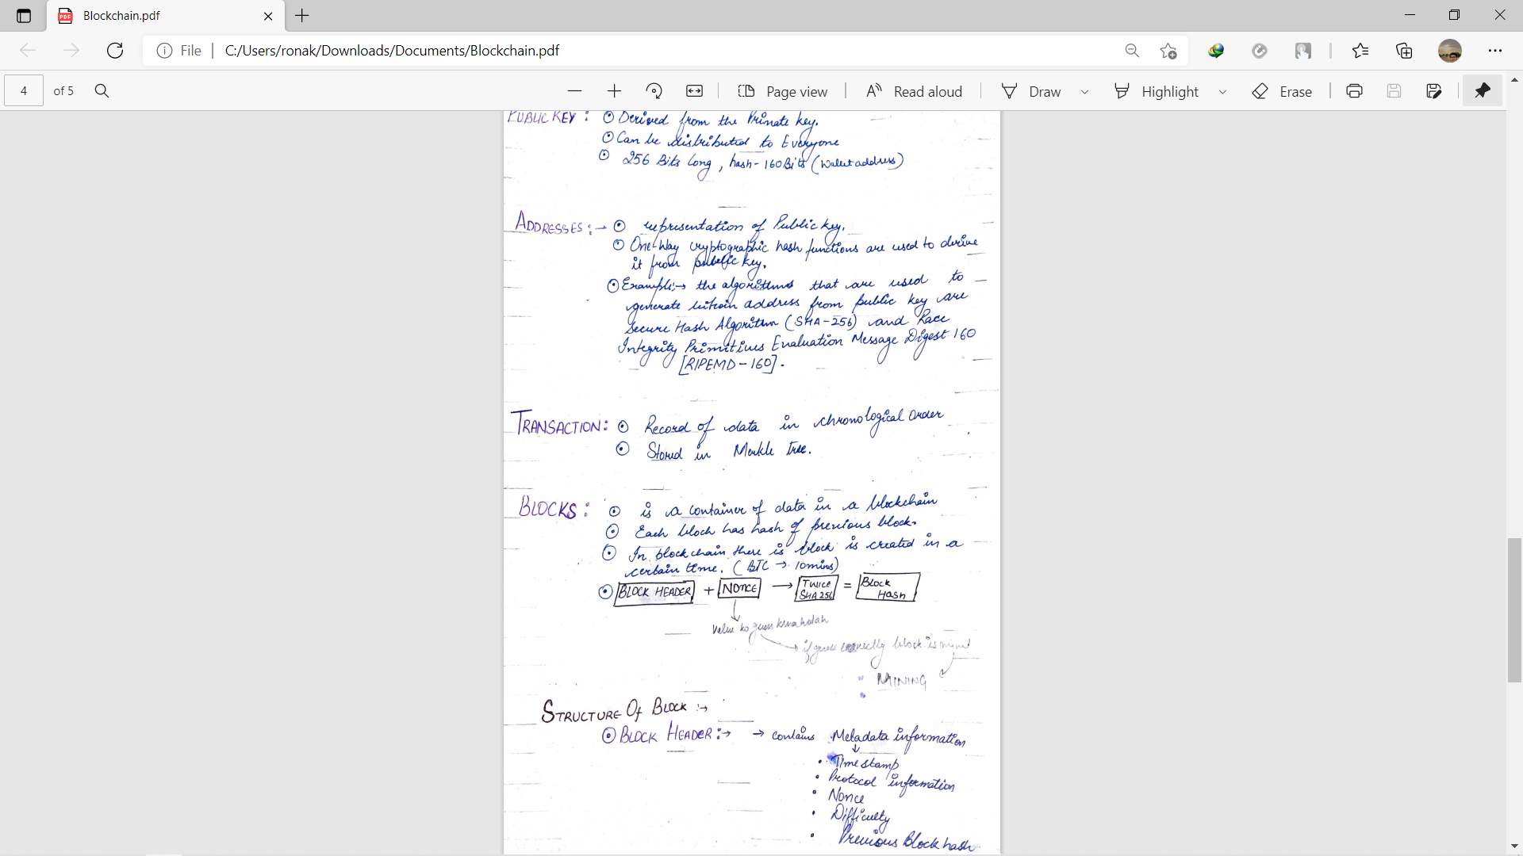The height and width of the screenshot is (856, 1523).
Task: Expand the Draw options dropdown arrow
Action: click(1084, 92)
